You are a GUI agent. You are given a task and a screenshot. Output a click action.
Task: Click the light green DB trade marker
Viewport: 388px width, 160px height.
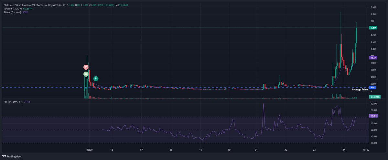[86, 74]
